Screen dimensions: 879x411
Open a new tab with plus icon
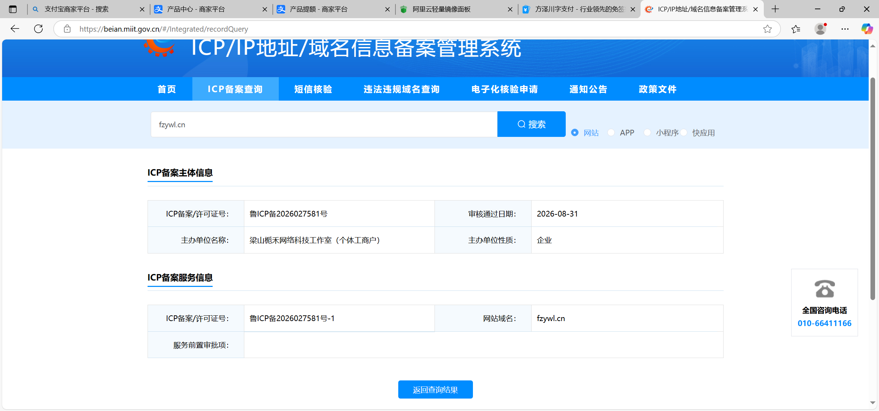pyautogui.click(x=775, y=9)
